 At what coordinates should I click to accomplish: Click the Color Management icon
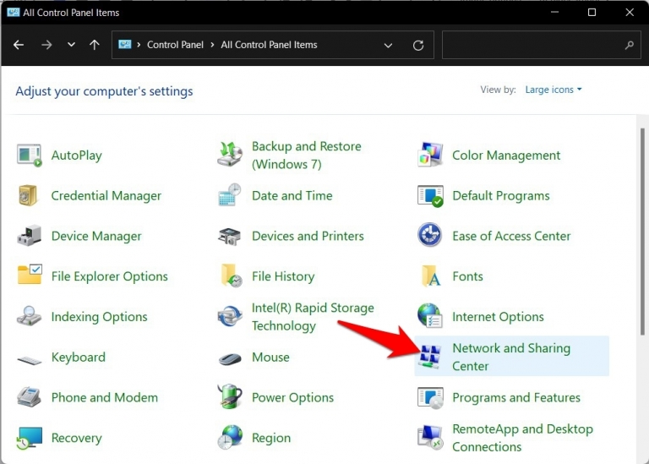pyautogui.click(x=430, y=155)
